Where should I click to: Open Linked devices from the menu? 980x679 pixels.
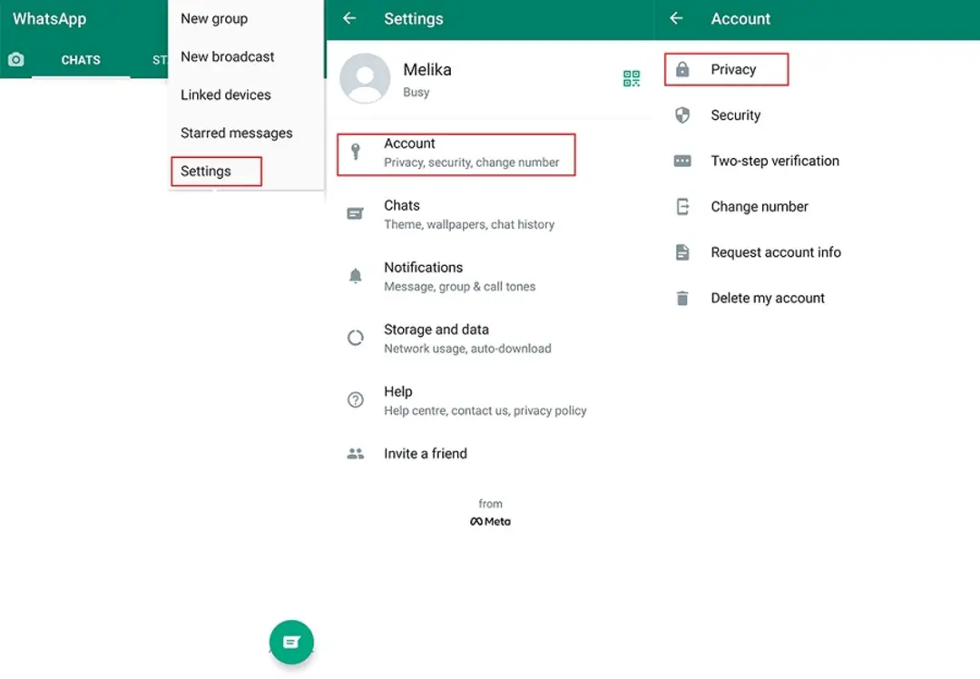coord(226,95)
